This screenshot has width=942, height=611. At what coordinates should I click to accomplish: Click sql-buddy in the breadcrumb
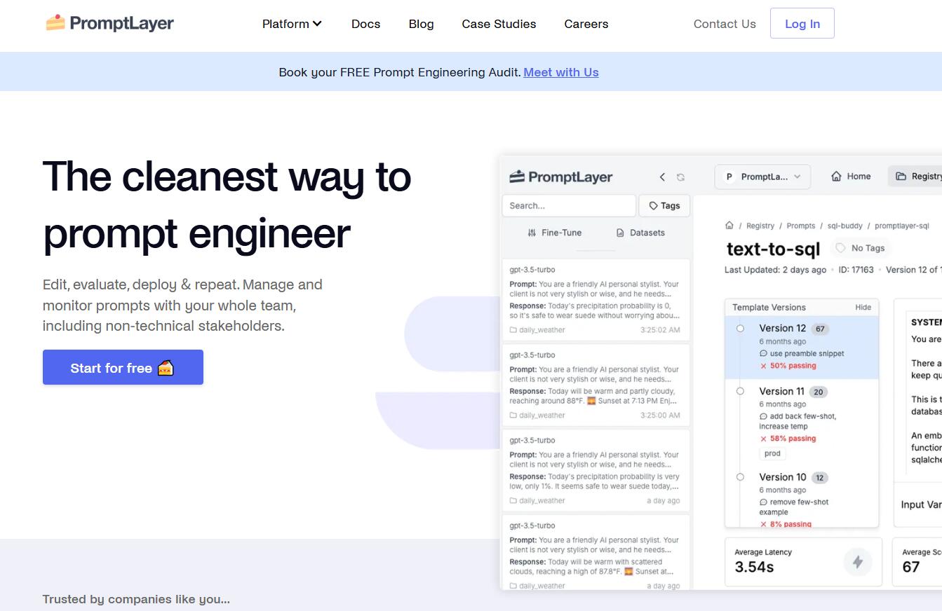pyautogui.click(x=845, y=226)
